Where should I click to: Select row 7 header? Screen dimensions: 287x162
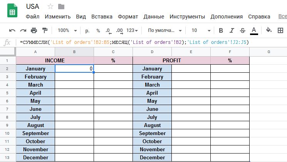tap(7, 109)
